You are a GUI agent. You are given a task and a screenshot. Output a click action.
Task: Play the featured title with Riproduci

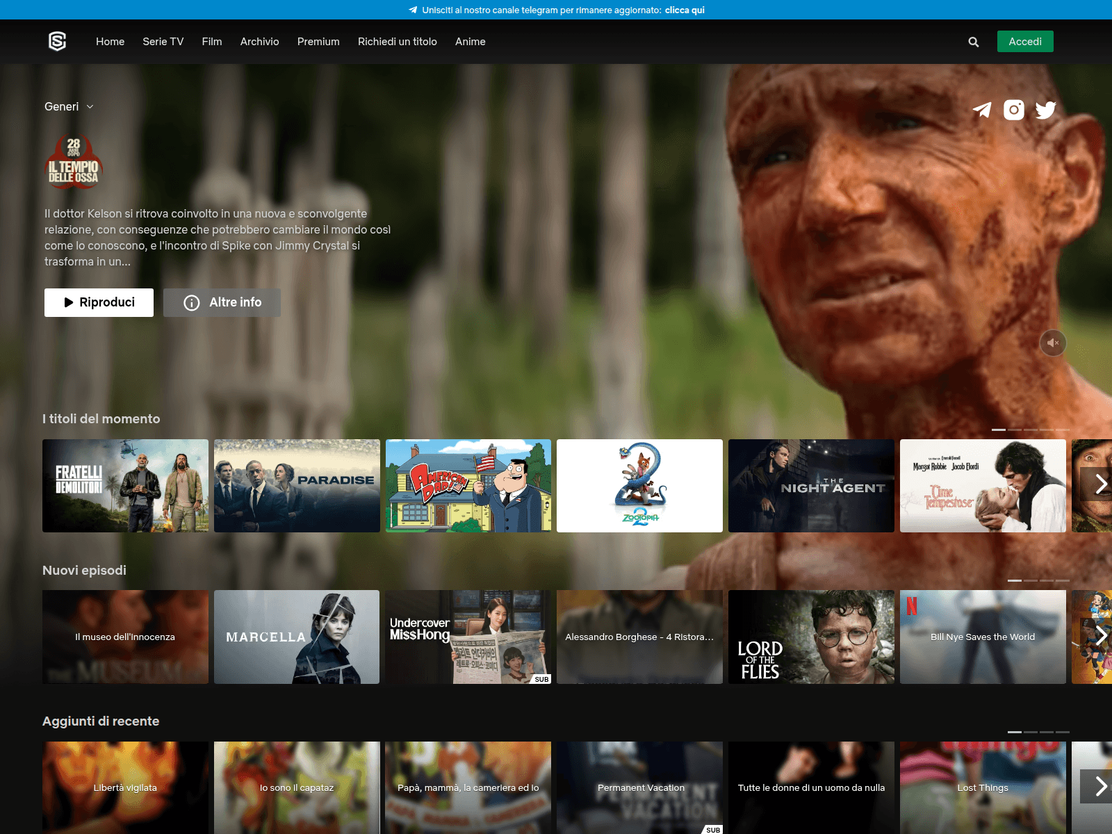coord(99,302)
